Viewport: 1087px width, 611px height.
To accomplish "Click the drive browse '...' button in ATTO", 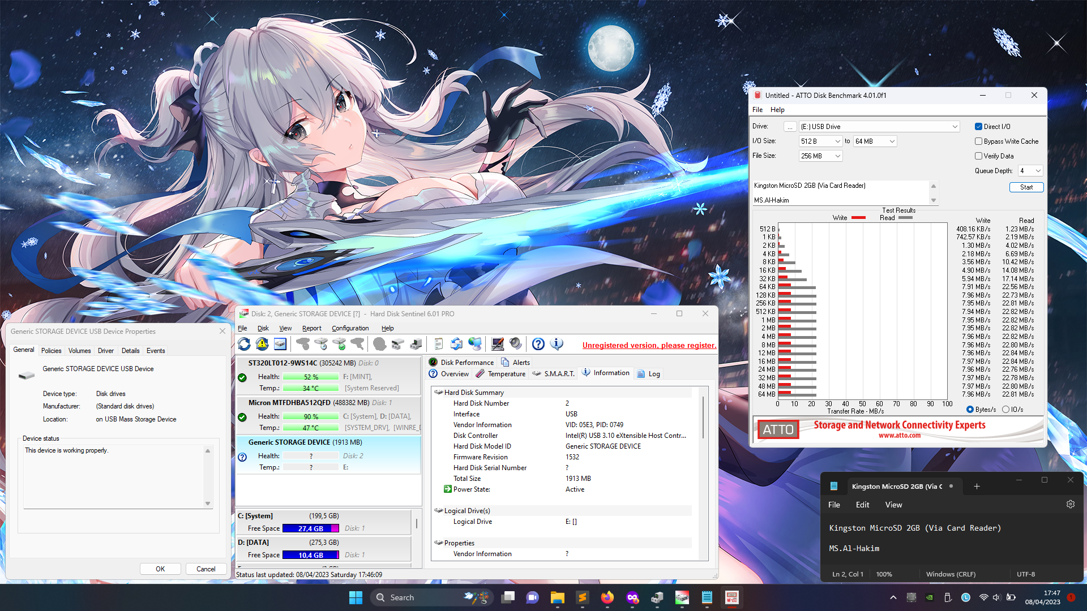I will 790,127.
